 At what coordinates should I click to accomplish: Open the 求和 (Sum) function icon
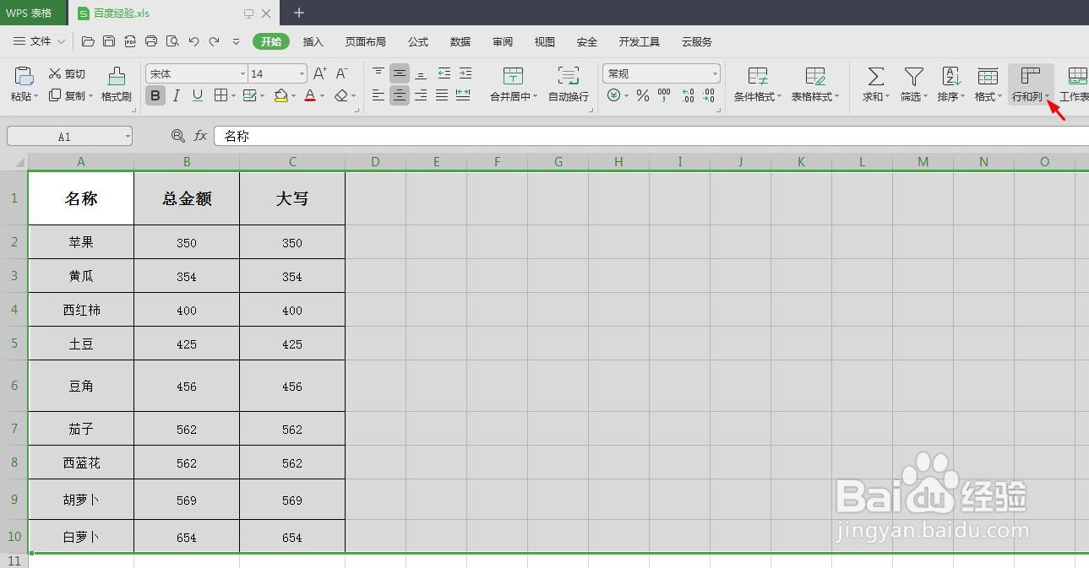(x=874, y=84)
